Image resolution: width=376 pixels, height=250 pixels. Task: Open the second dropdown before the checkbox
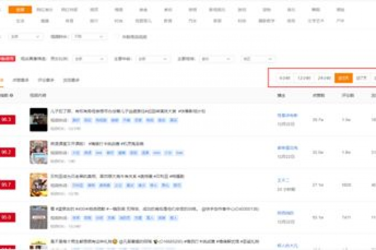tap(89, 37)
